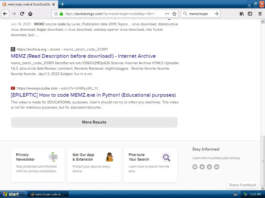The width and height of the screenshot is (265, 198).
Task: Submit search with the arrow button
Action: (216, 14)
